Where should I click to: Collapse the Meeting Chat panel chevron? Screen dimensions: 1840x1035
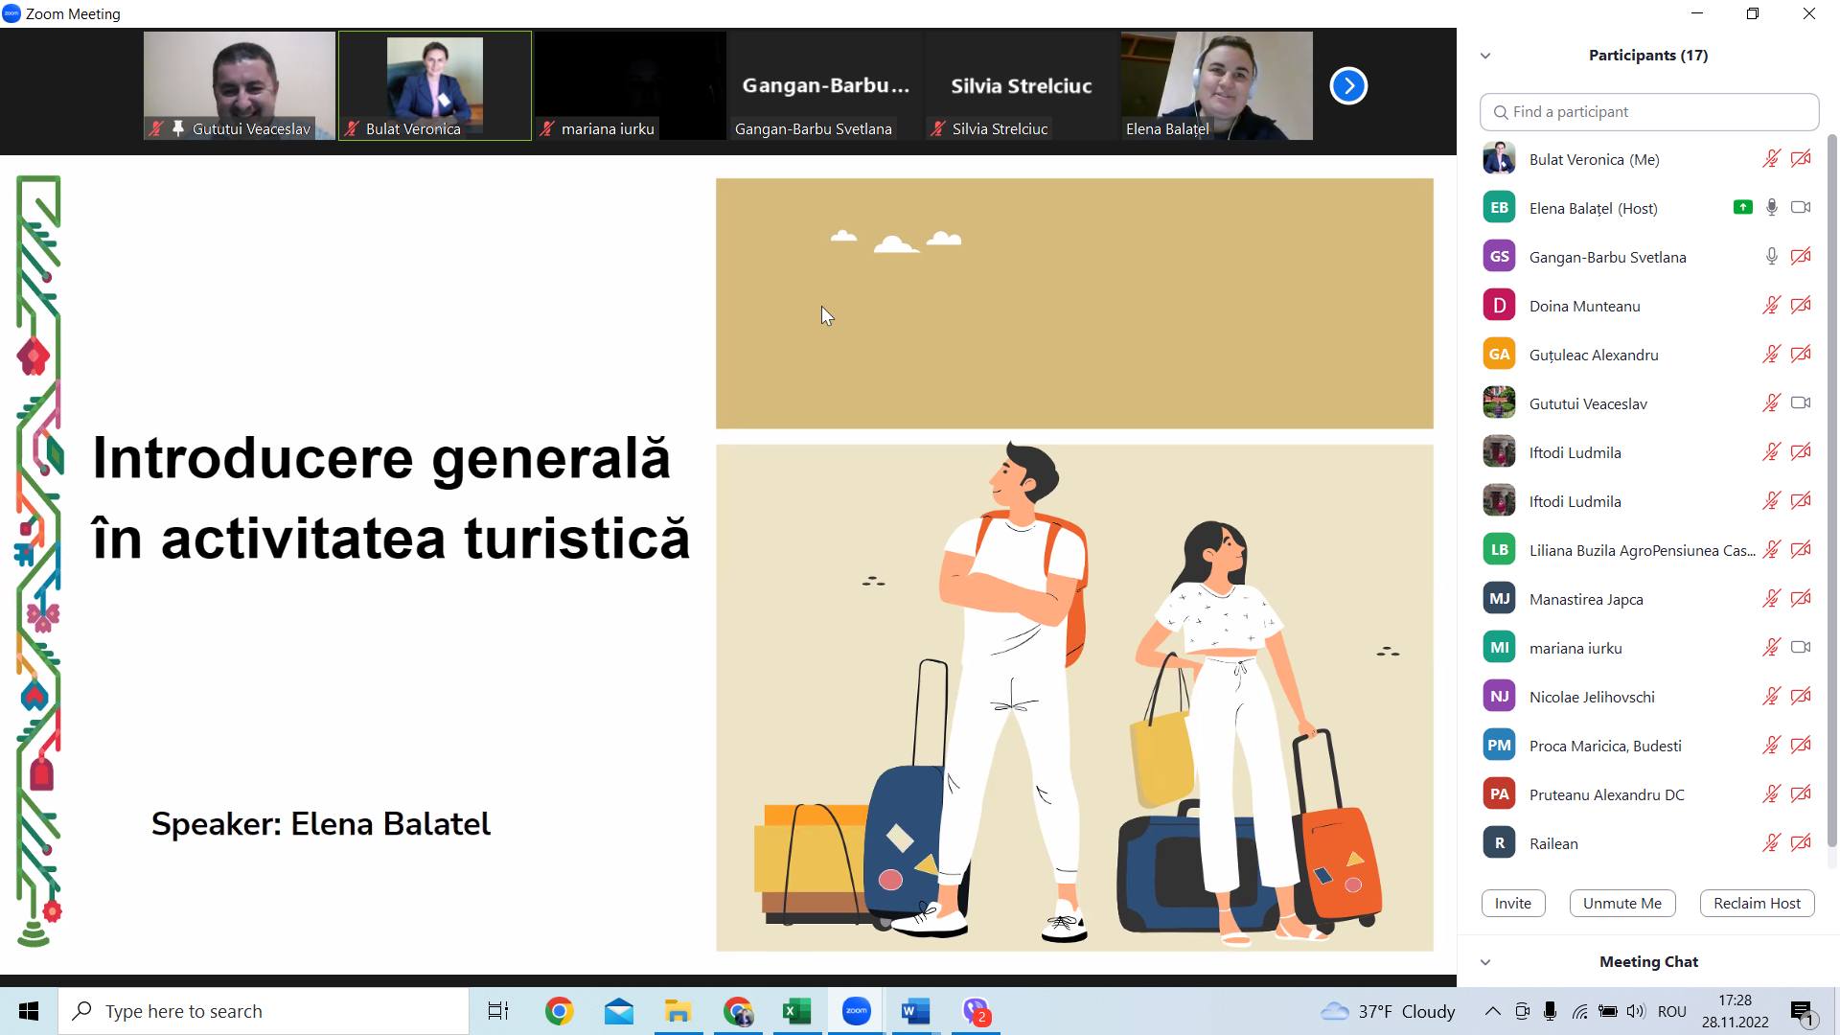pyautogui.click(x=1485, y=962)
